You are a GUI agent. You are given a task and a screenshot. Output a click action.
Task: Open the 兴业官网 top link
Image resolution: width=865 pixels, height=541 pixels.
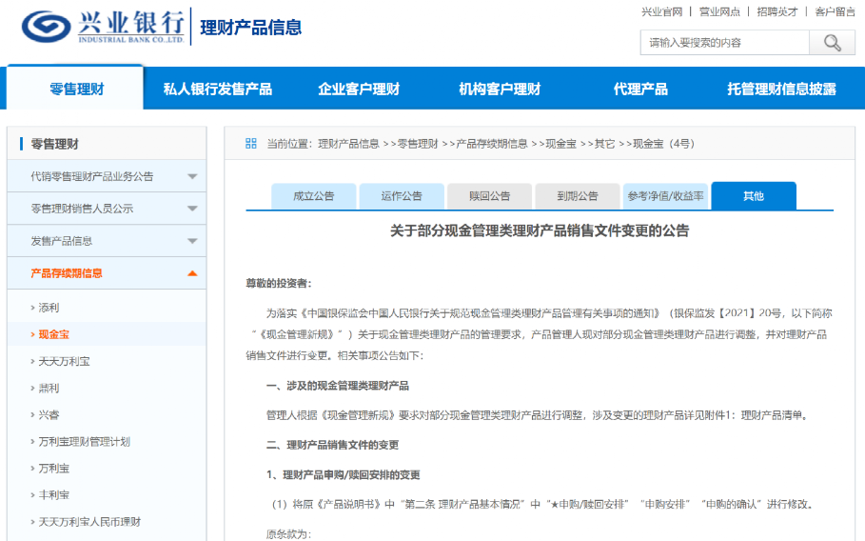[x=661, y=11]
